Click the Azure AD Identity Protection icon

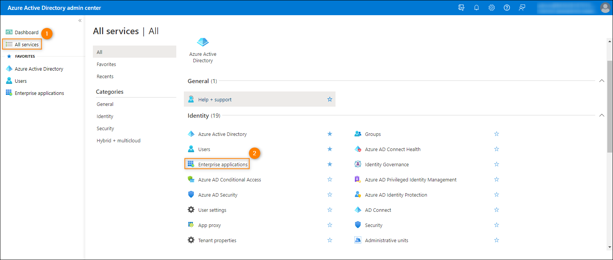pos(358,194)
